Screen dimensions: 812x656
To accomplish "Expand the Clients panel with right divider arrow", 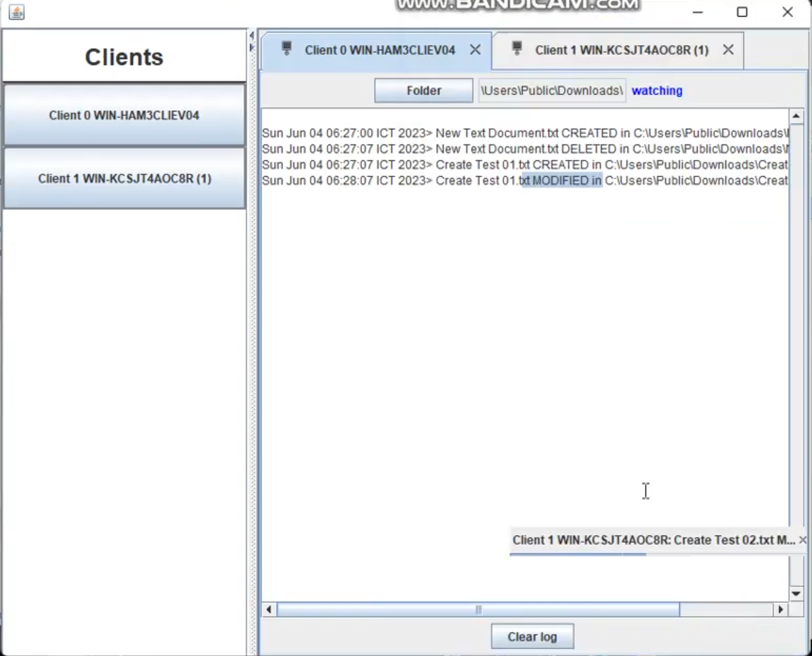I will [252, 48].
